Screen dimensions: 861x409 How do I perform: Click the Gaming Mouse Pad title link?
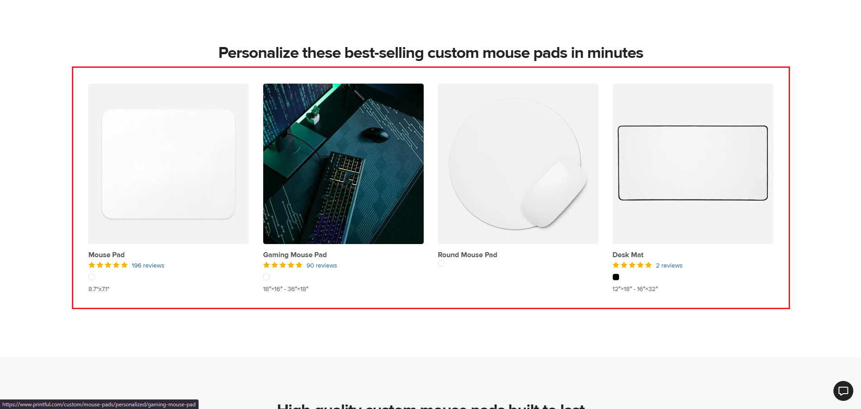tap(295, 255)
